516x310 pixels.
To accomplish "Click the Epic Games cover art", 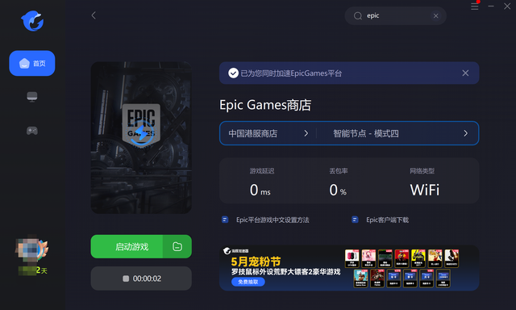I will (141, 138).
